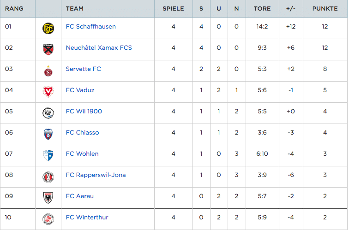Screen dimensions: 349x230
Task: Open the Servette FC team page
Action: [83, 69]
